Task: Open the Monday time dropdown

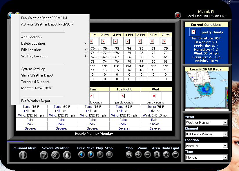Action: click(x=207, y=157)
